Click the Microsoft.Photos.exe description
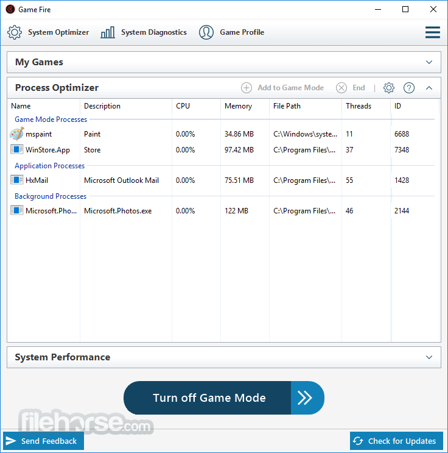 point(117,210)
